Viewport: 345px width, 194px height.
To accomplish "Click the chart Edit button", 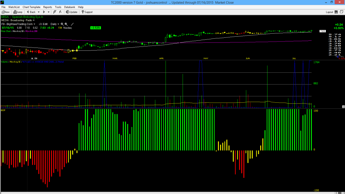I will click(x=43, y=24).
